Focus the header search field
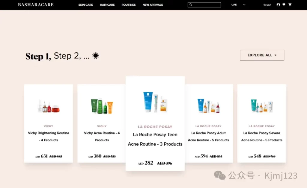This screenshot has width=307, height=188. click(x=204, y=5)
